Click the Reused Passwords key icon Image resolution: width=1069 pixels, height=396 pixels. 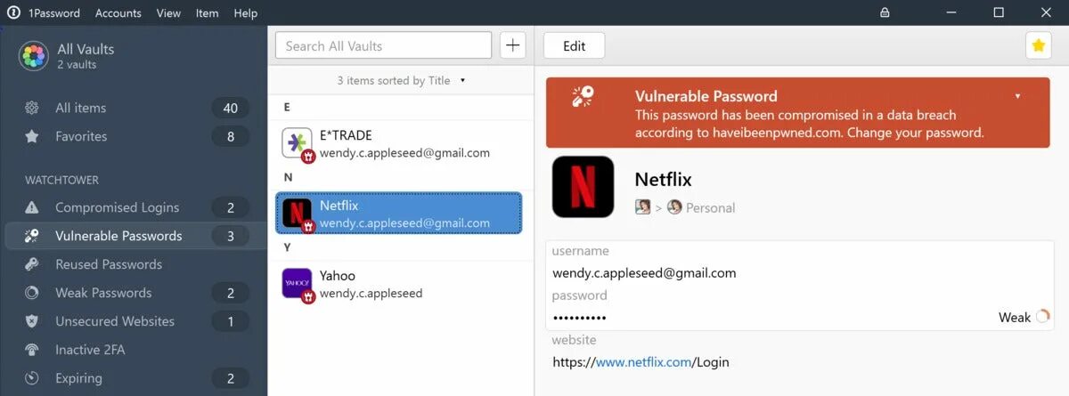pos(32,264)
